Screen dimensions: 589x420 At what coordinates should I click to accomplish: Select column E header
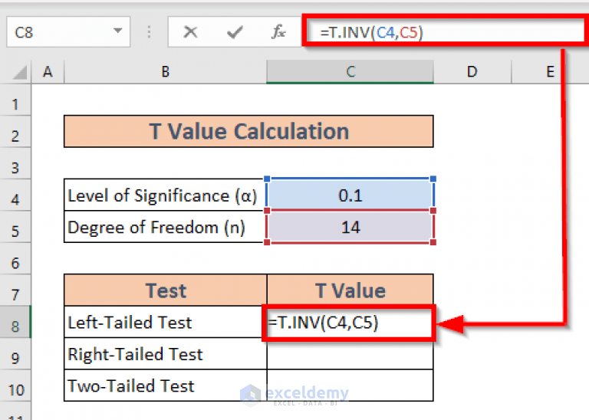[550, 71]
